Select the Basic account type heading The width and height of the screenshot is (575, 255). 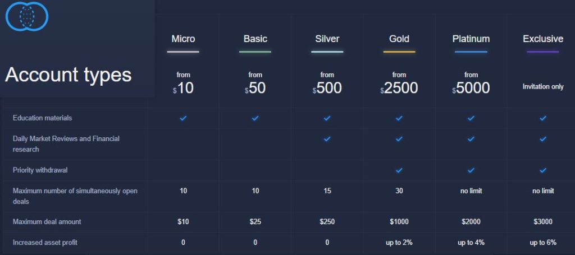(x=255, y=39)
